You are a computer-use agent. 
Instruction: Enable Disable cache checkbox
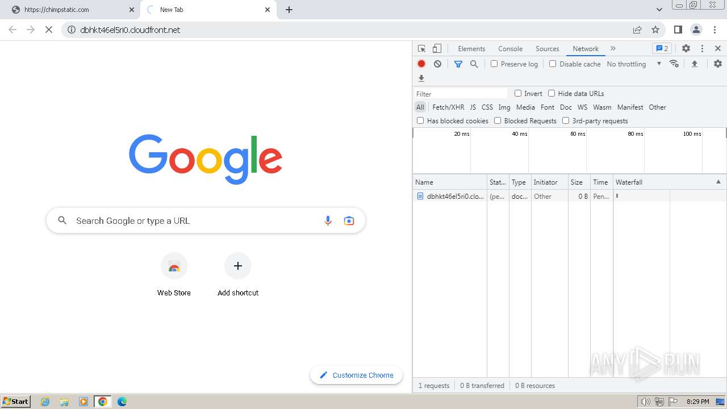click(553, 64)
